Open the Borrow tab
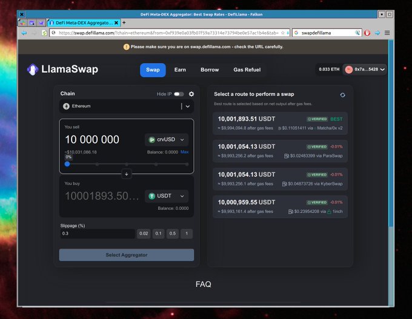This screenshot has width=412, height=319. pos(210,70)
